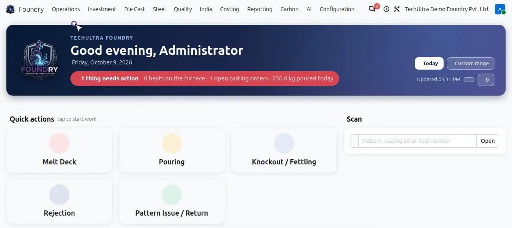The width and height of the screenshot is (512, 228).
Task: Open the Investment menu
Action: [x=102, y=9]
